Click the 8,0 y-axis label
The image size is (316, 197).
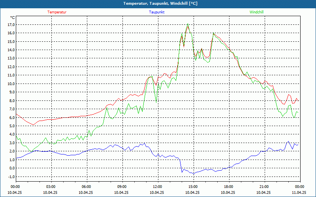click(12, 100)
